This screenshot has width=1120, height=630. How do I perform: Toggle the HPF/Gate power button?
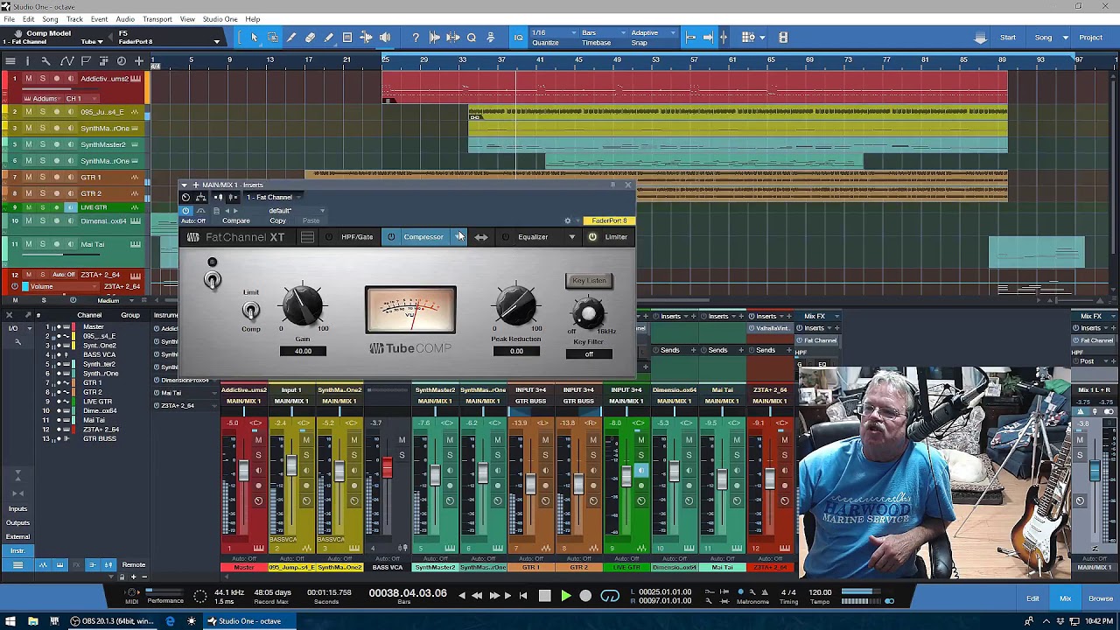coord(329,237)
